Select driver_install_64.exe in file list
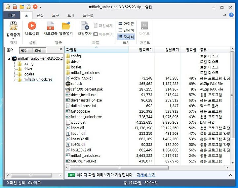The height and width of the screenshot is (188, 238). (x=86, y=100)
